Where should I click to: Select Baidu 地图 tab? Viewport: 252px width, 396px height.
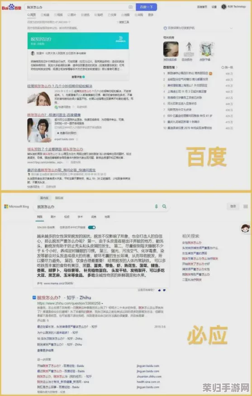[126, 15]
